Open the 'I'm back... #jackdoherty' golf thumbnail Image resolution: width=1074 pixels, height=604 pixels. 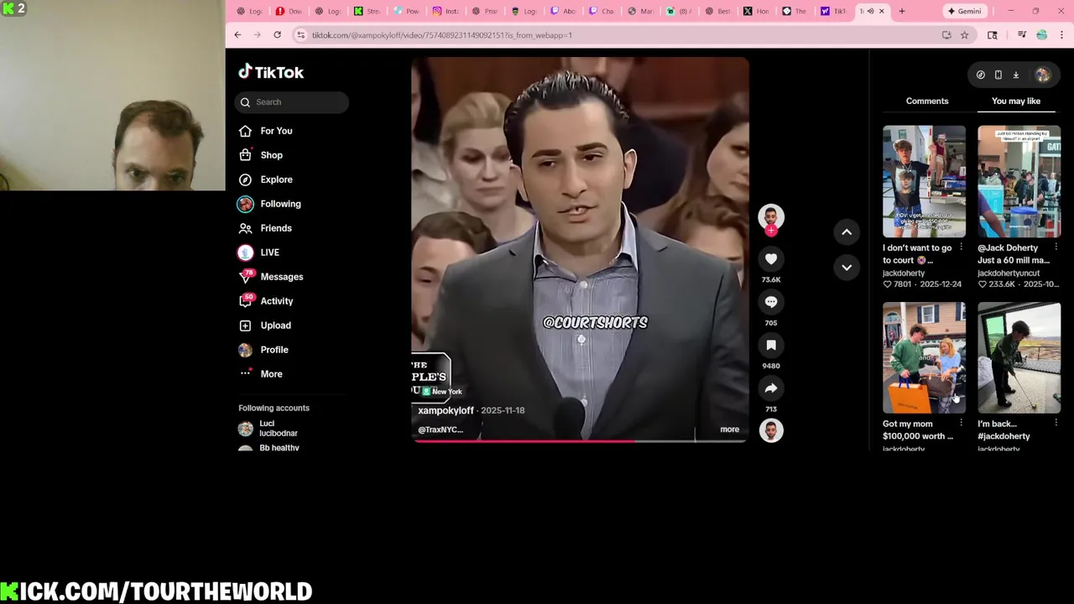coord(1019,357)
